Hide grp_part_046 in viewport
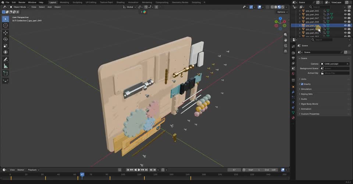Image resolution: width=353 pixels, height=184 pixels. click(345, 14)
